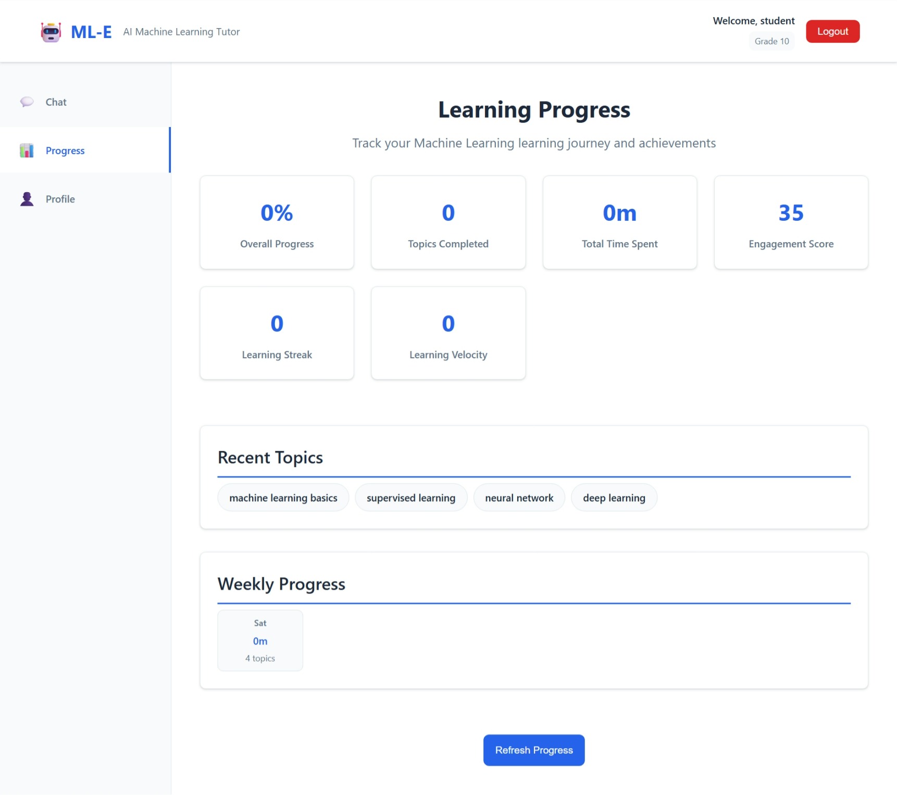The image size is (897, 795).
Task: Click the Welcome, student text
Action: (x=754, y=21)
